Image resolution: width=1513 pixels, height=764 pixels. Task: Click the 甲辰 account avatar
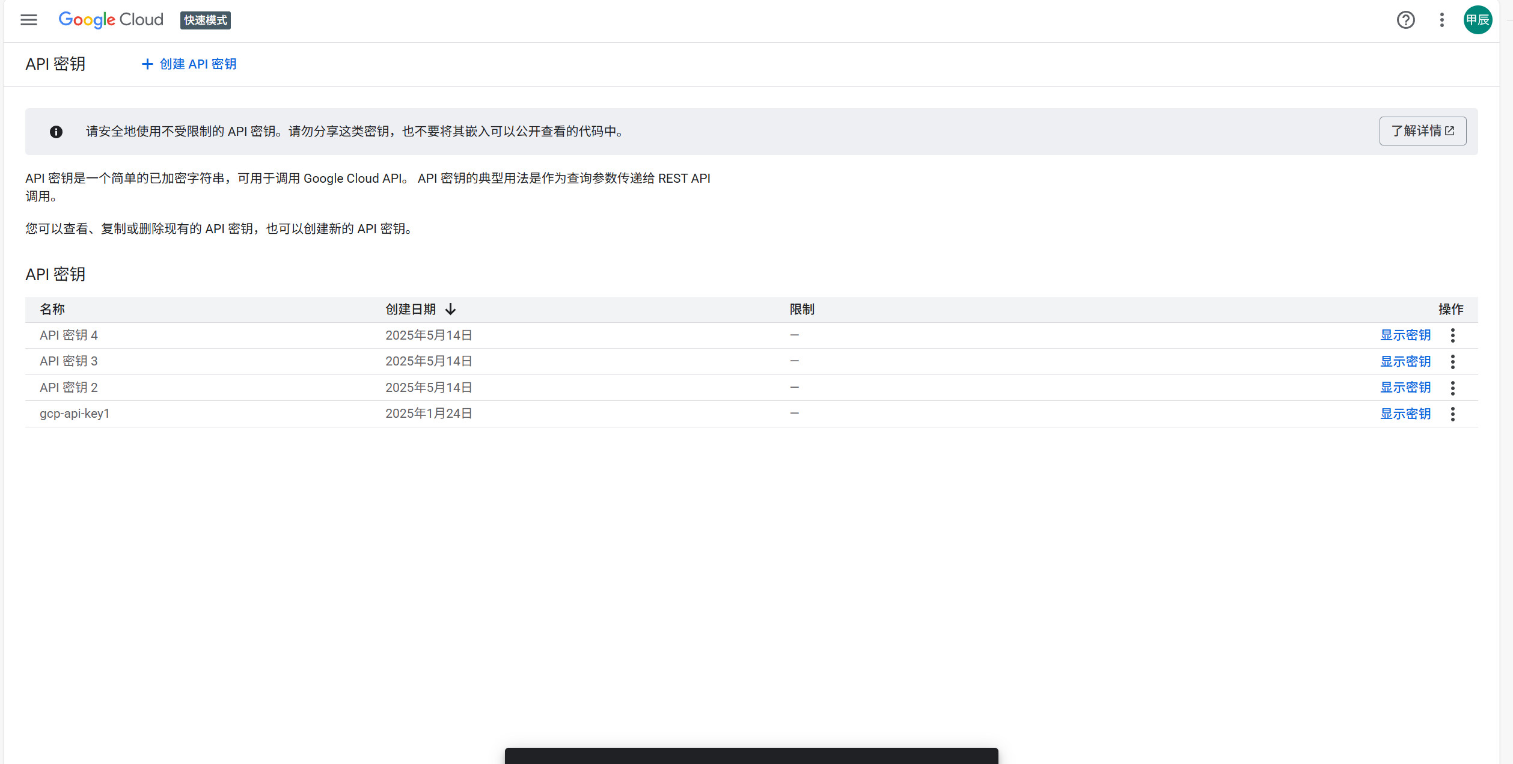point(1478,20)
